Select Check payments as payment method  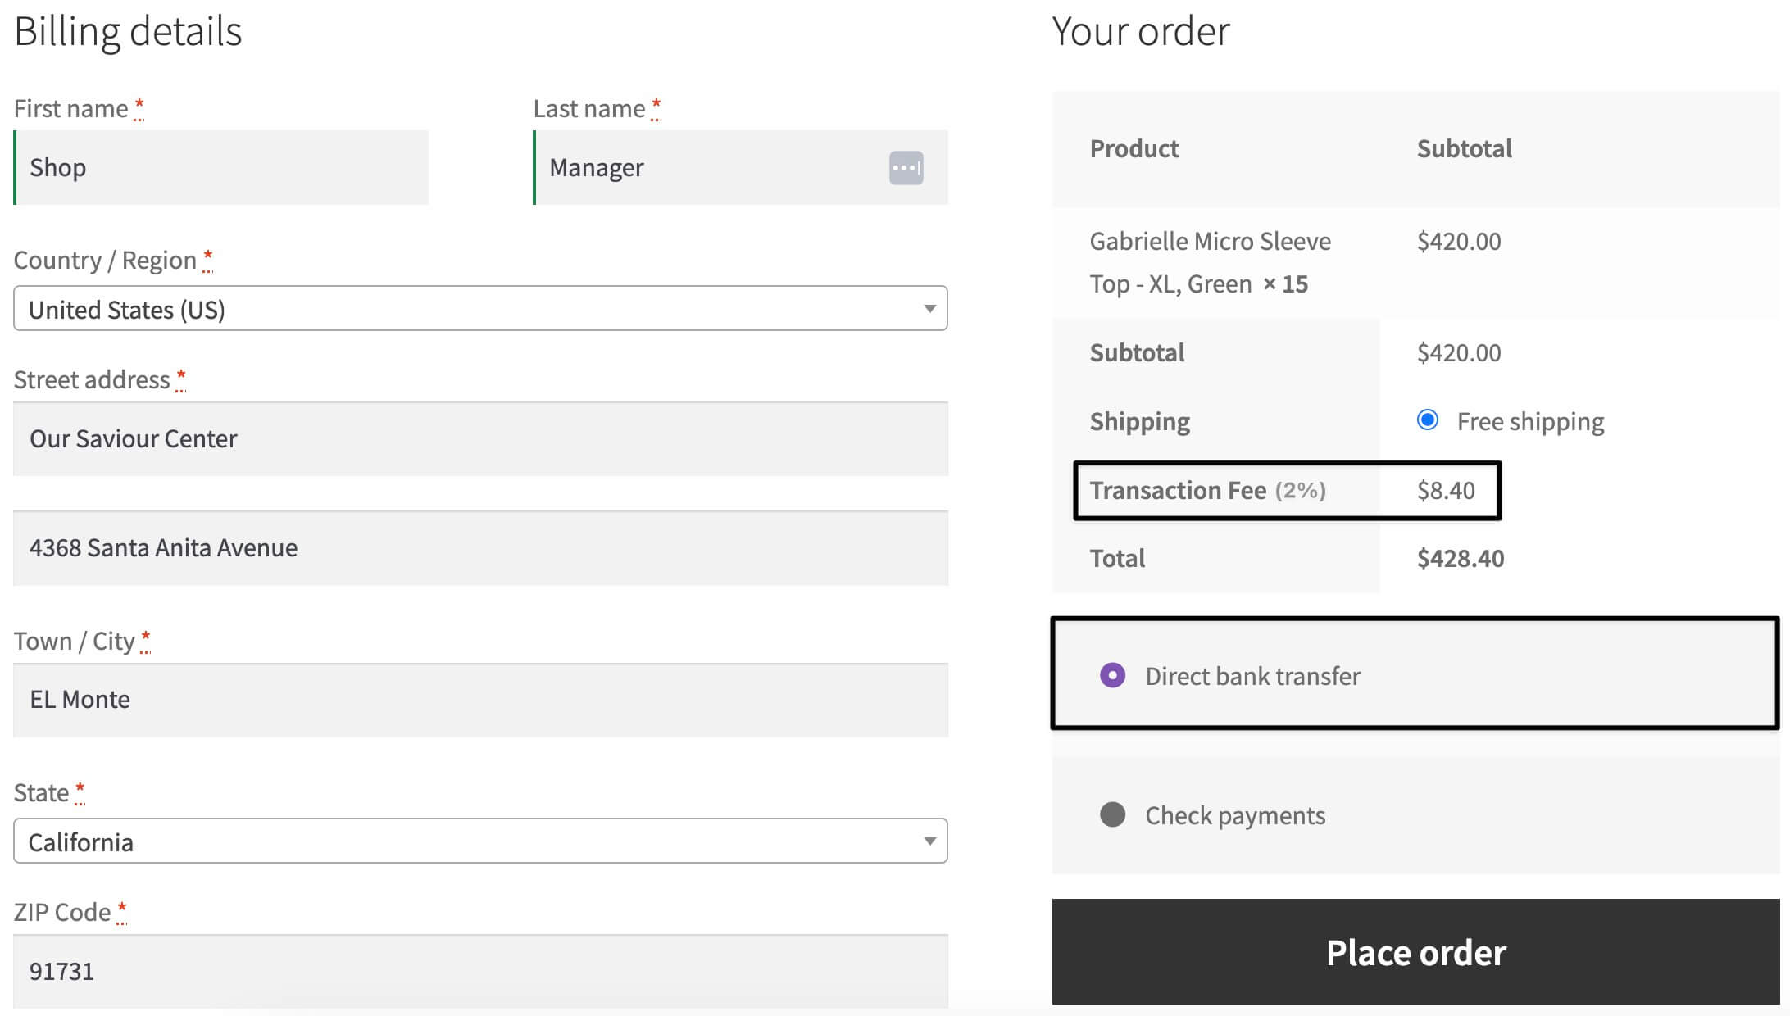pos(1112,814)
